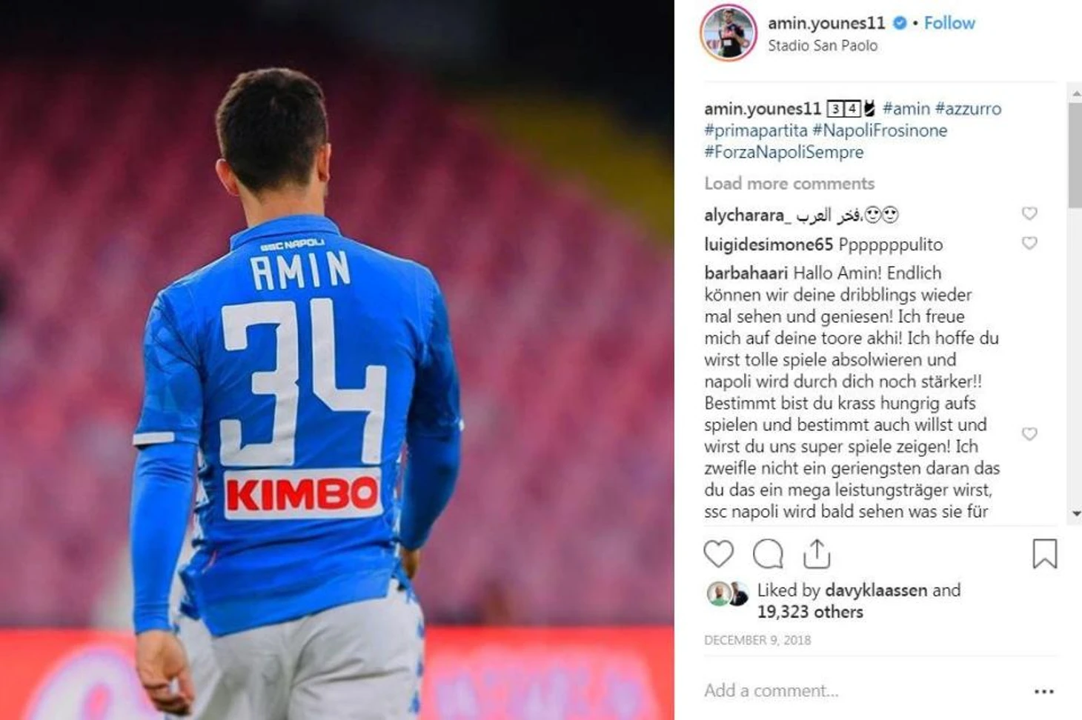Follow the amin.younes11 account

click(x=949, y=23)
